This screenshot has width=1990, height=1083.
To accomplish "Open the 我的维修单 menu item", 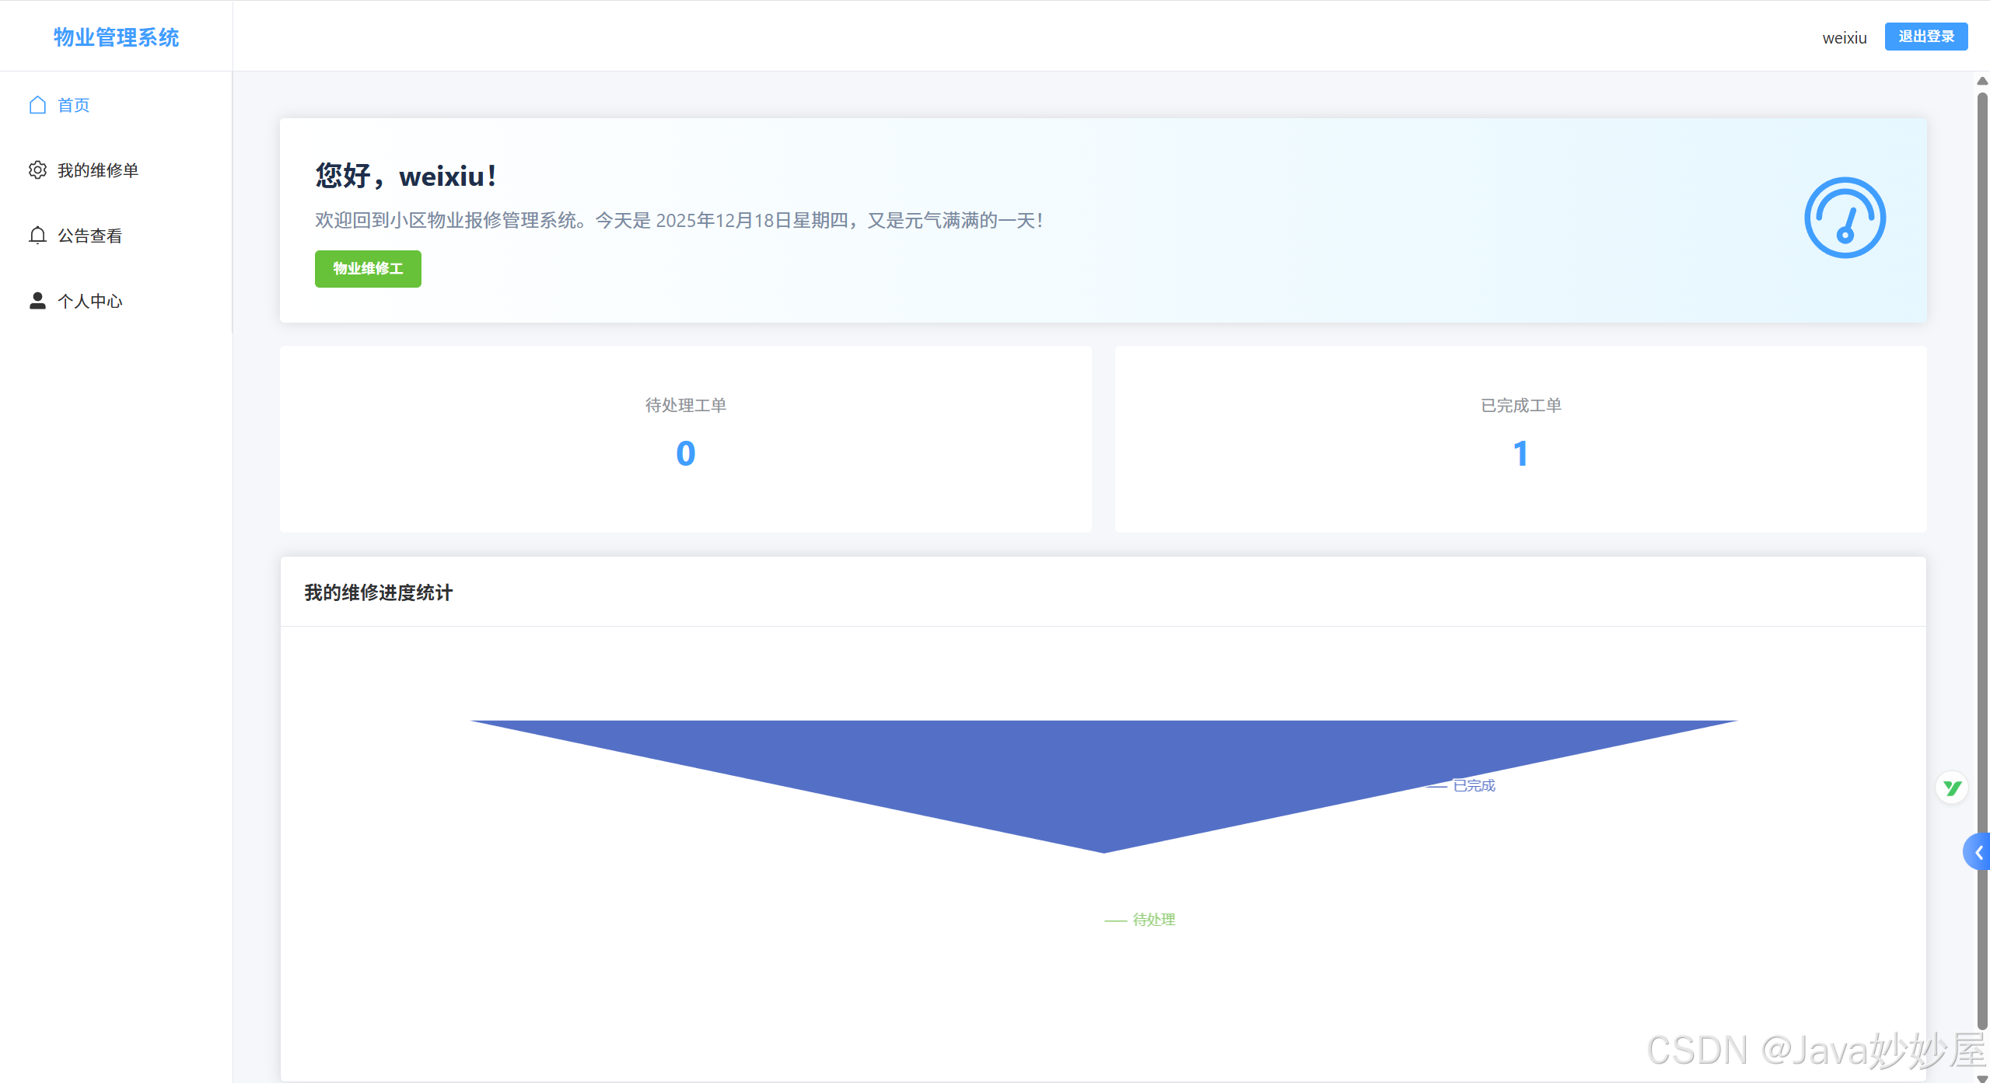I will 98,170.
